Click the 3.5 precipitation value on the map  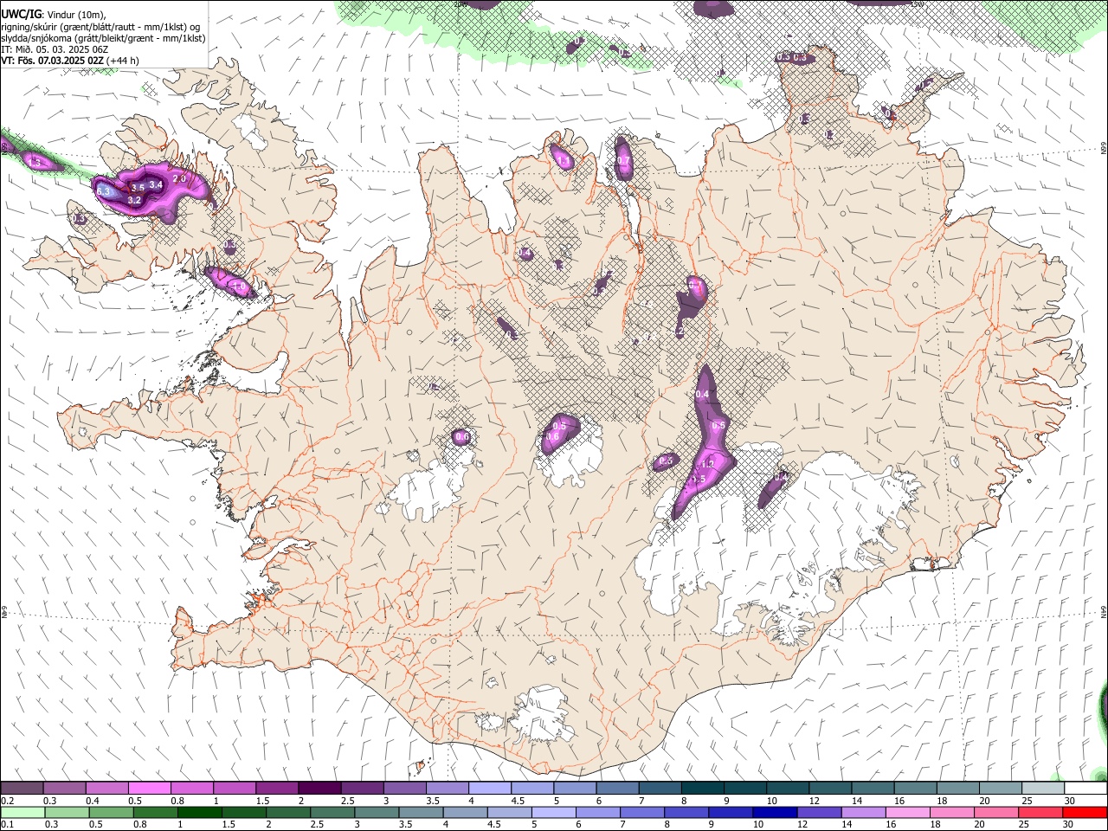point(138,188)
